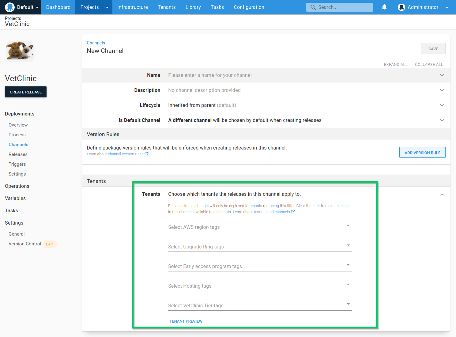Screen dimensions: 456x337
Task: Click external link icon beside channel version rules
Action: [146, 154]
